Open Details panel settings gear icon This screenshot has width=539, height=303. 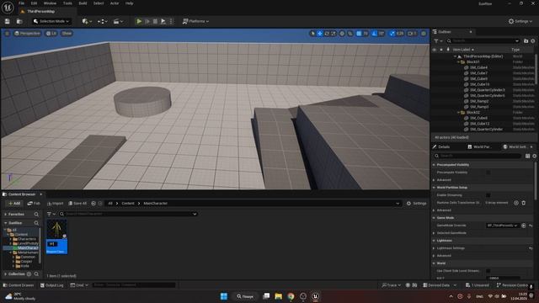(535, 156)
